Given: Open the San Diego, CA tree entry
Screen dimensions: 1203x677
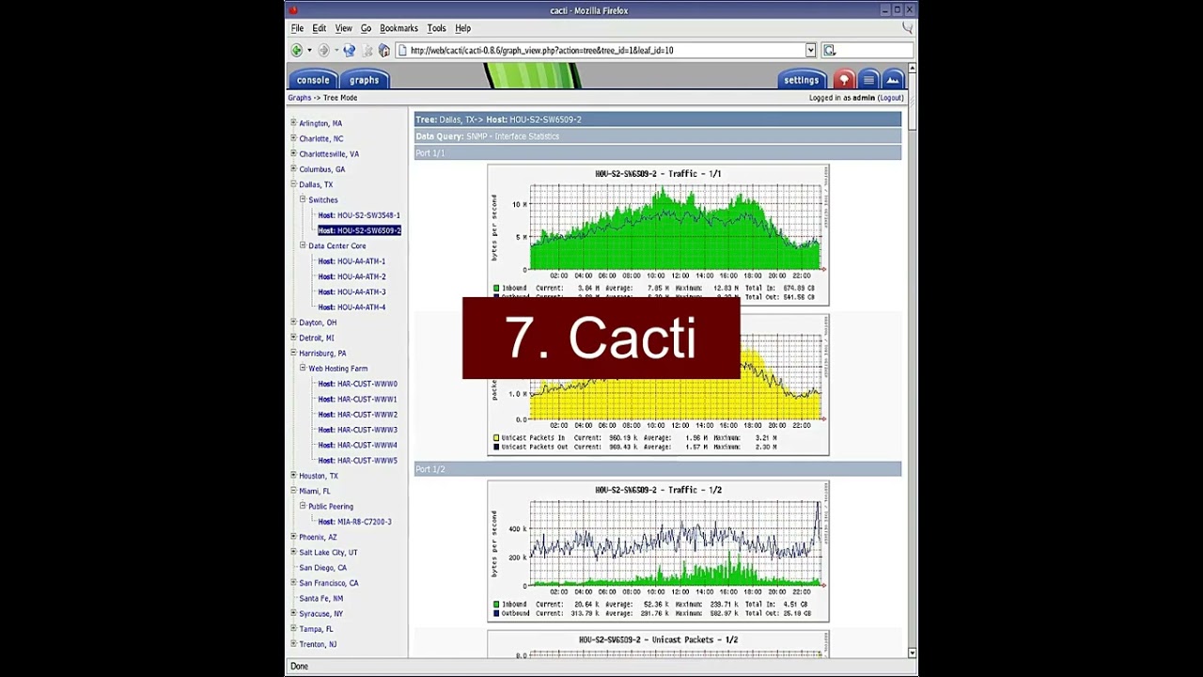Looking at the screenshot, I should [x=322, y=568].
